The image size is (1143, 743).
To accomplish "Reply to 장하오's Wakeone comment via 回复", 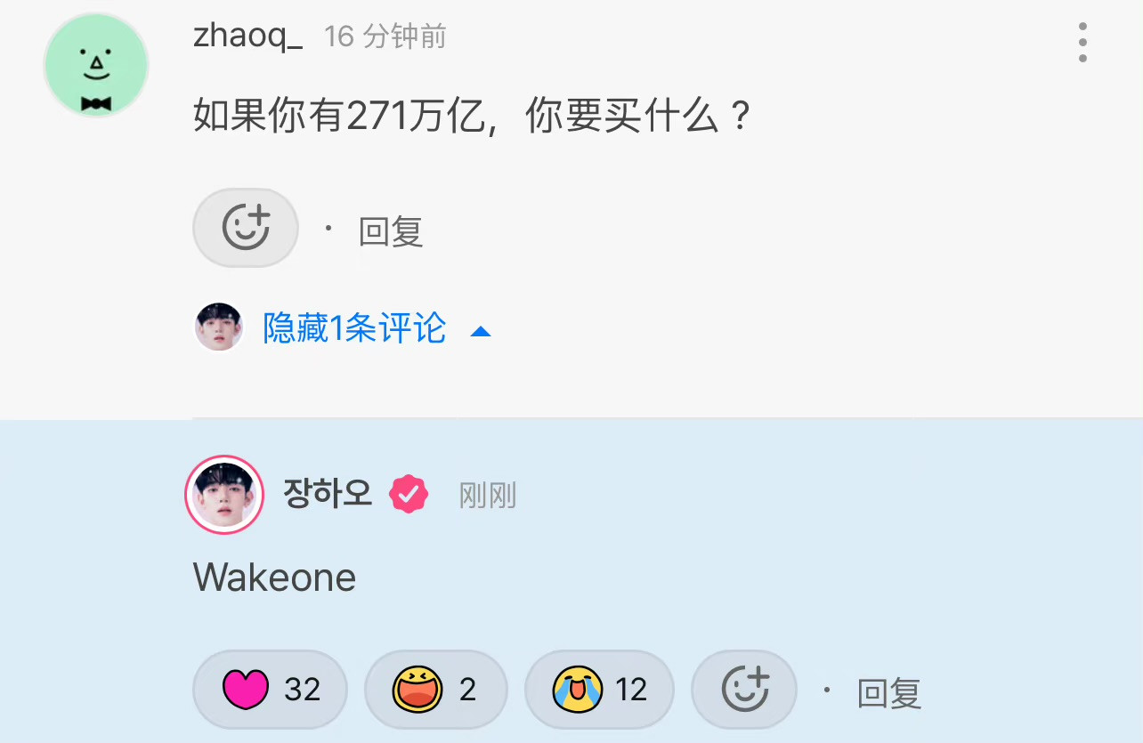I will (889, 693).
